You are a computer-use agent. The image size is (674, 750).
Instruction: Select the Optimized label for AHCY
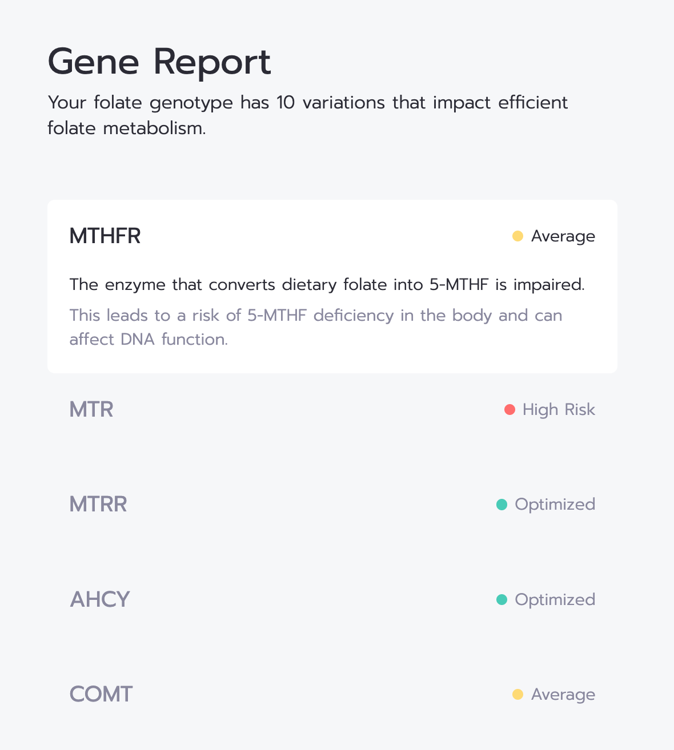point(555,600)
